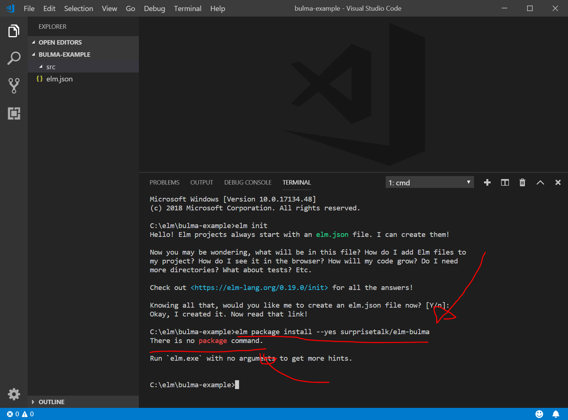Click 'elm package install' command text
The width and height of the screenshot is (568, 420).
273,332
